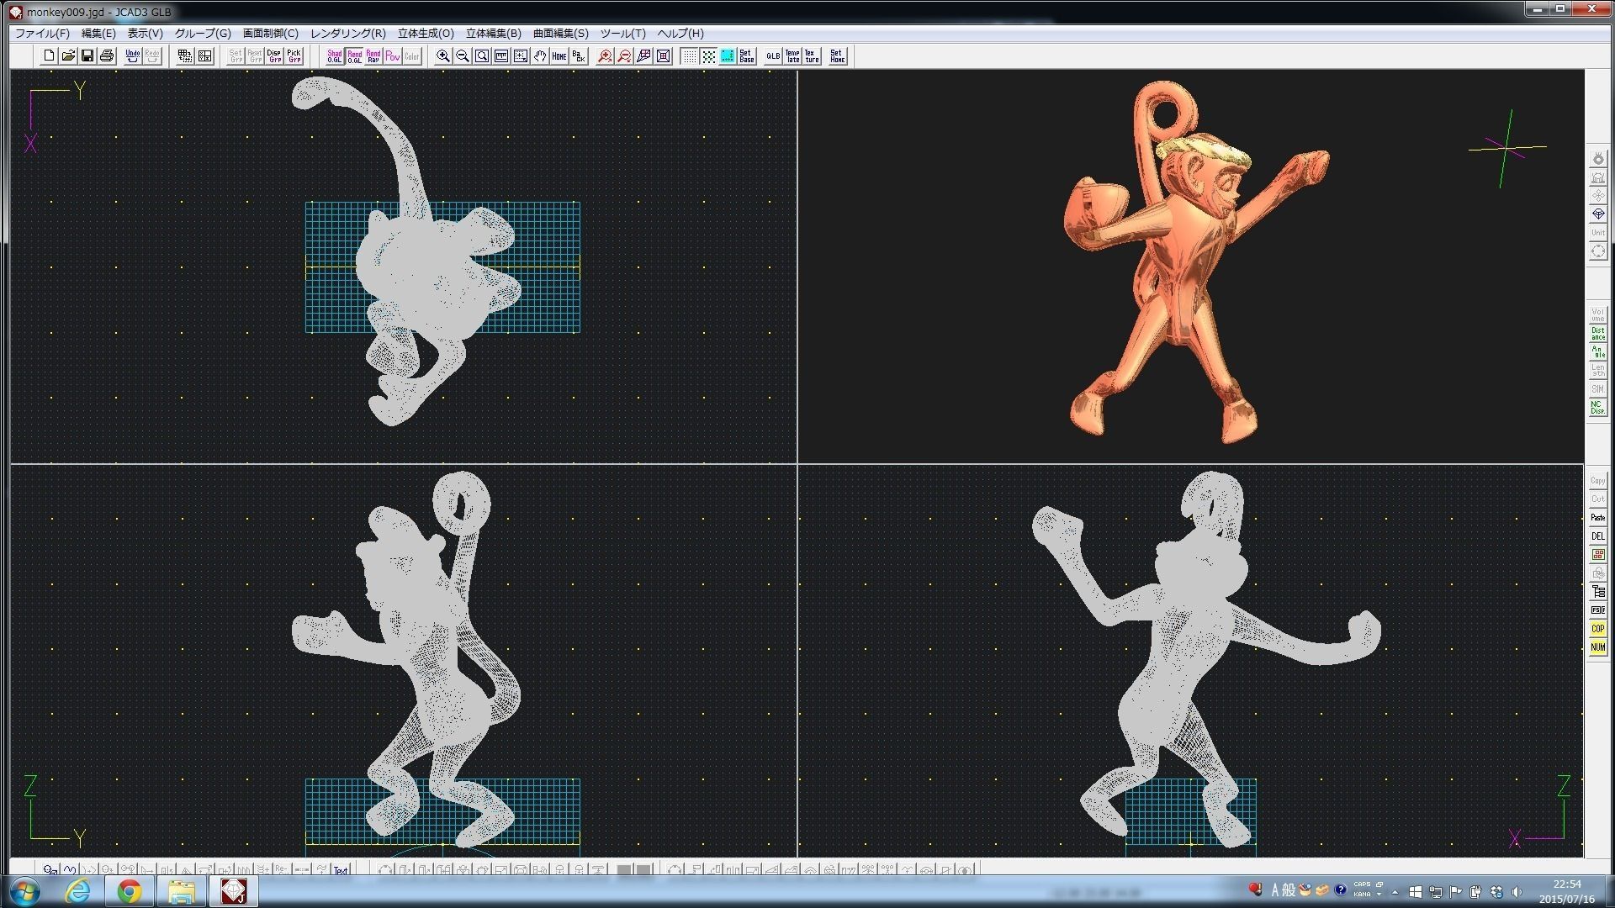Click the tree hierarchy sidebar icon
Viewport: 1615px width, 908px height.
click(1597, 592)
